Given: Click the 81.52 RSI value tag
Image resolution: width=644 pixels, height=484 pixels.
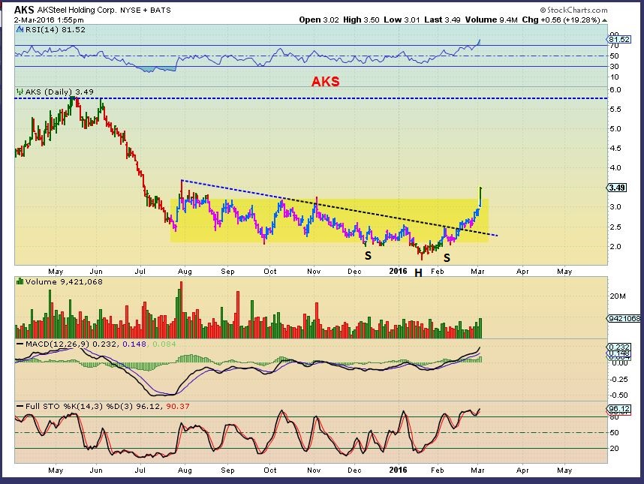Looking at the screenshot, I should [x=618, y=40].
